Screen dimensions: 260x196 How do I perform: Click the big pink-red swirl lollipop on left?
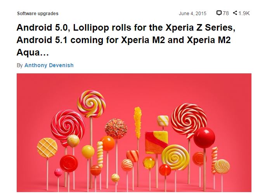pyautogui.click(x=68, y=127)
